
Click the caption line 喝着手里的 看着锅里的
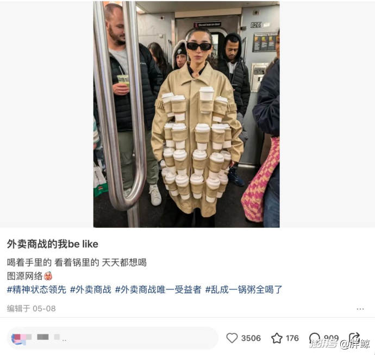point(53,263)
